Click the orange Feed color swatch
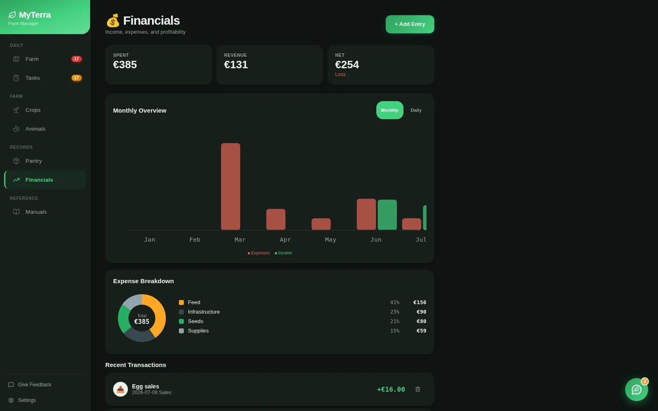The image size is (658, 411). click(181, 302)
